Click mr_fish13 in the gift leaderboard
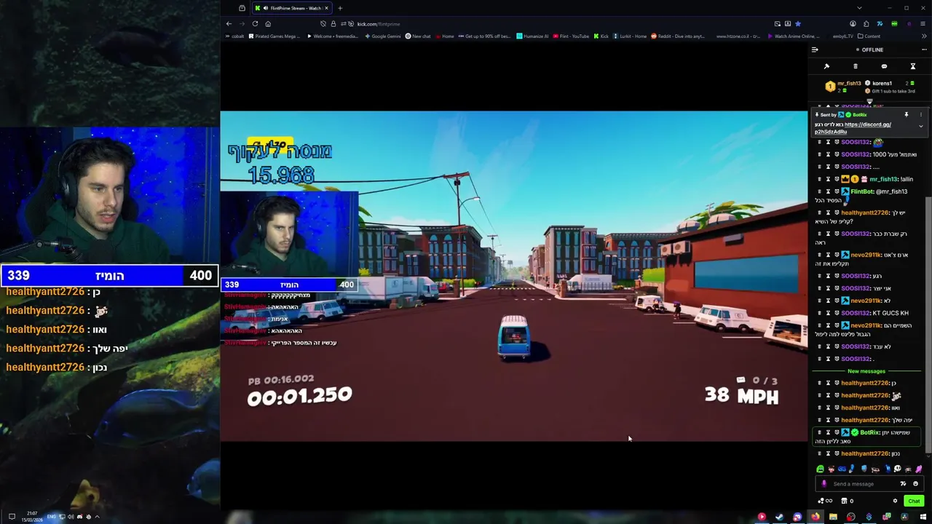The height and width of the screenshot is (524, 932). coord(849,83)
